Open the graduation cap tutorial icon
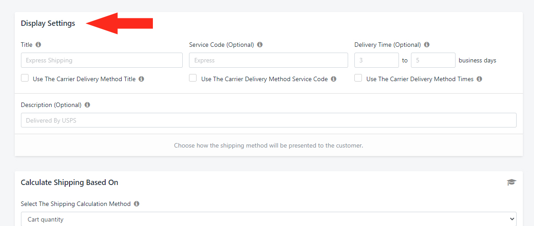Screen dimensions: 534x226 [511, 182]
